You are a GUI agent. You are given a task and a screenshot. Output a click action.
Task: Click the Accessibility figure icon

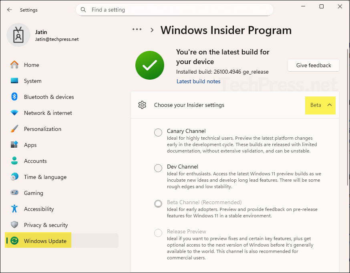point(14,209)
